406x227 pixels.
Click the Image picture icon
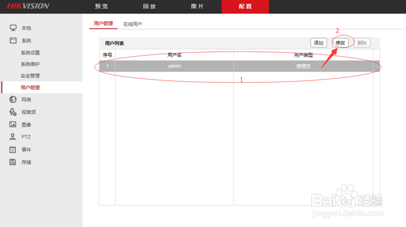coord(13,124)
